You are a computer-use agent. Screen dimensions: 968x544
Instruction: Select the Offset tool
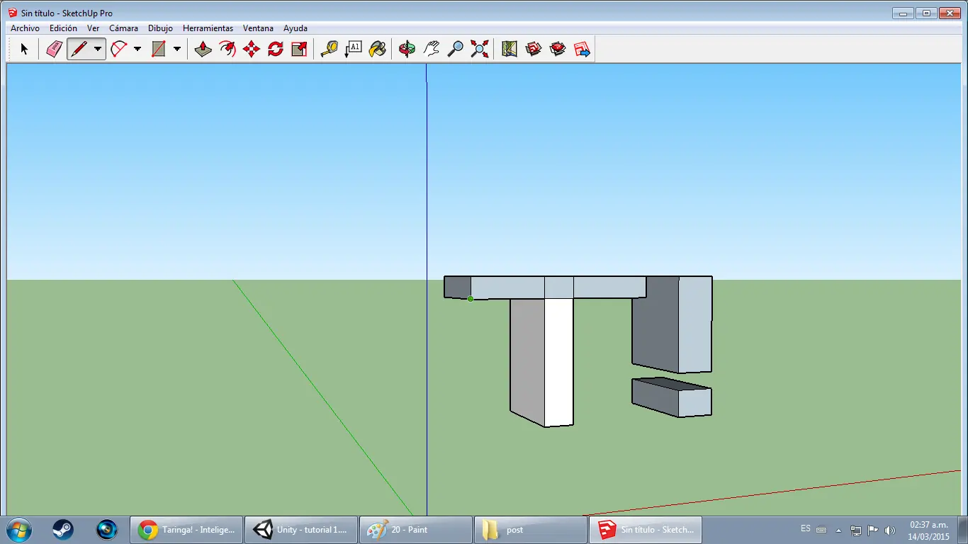227,49
